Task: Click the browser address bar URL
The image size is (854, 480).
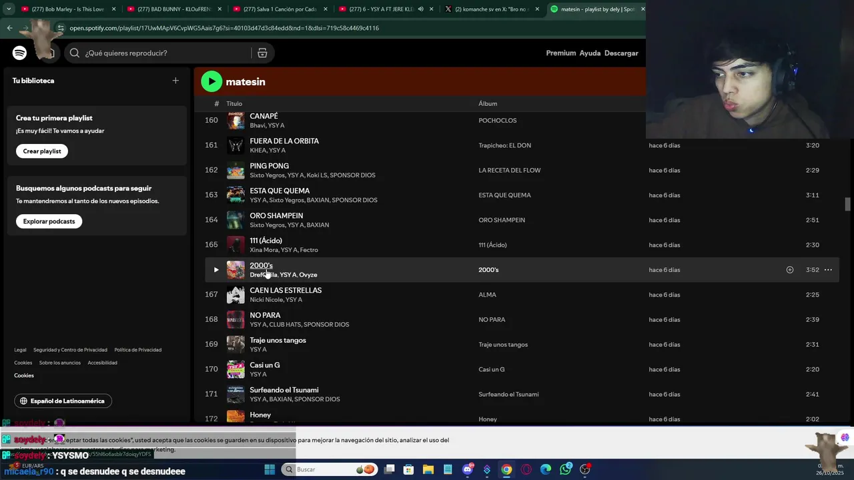Action: (224, 28)
